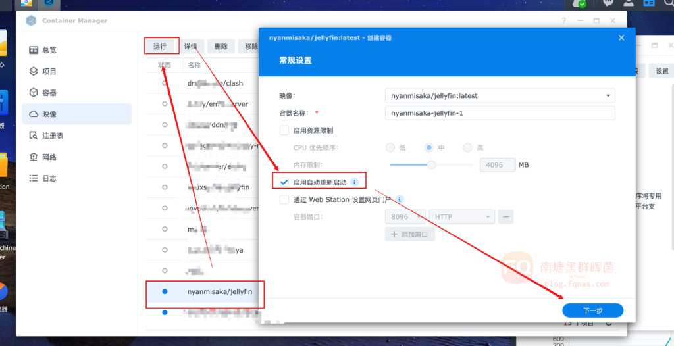674x346 pixels.
Task: Open the HTTP protocol dropdown
Action: [x=461, y=216]
